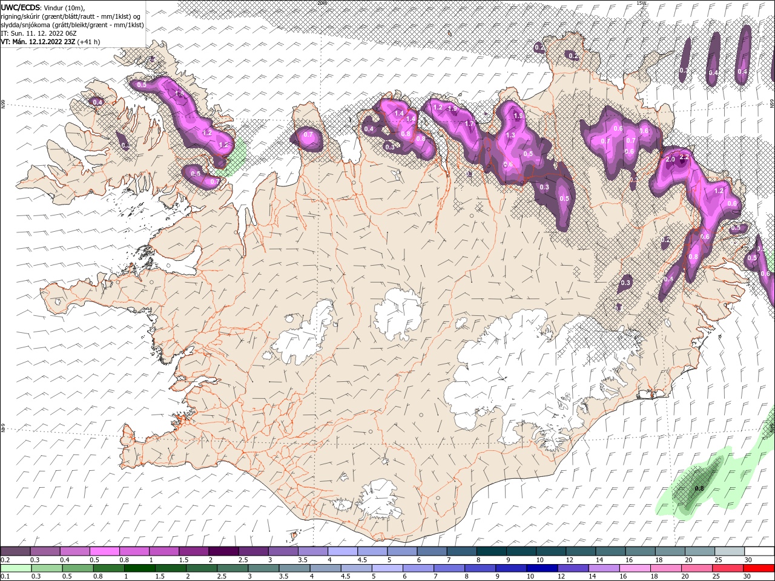Click the 'IT: Sun. 11. 12. 2022 06Z' line
Image resolution: width=775 pixels, height=581 pixels.
40,33
